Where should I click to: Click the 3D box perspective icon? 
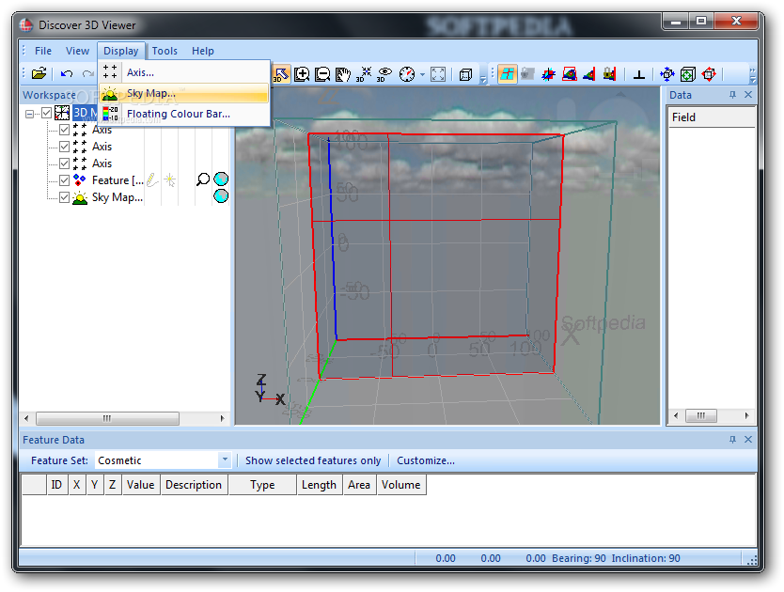pos(465,74)
